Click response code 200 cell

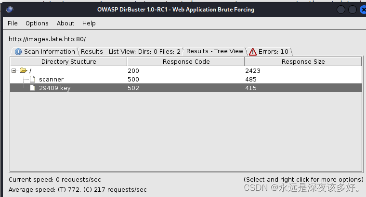[x=133, y=70]
